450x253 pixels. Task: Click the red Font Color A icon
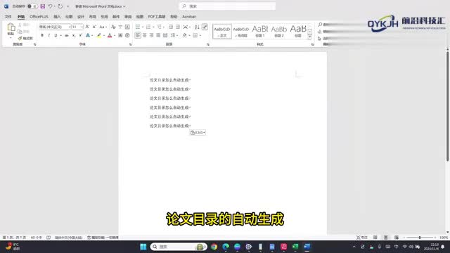click(x=110, y=35)
